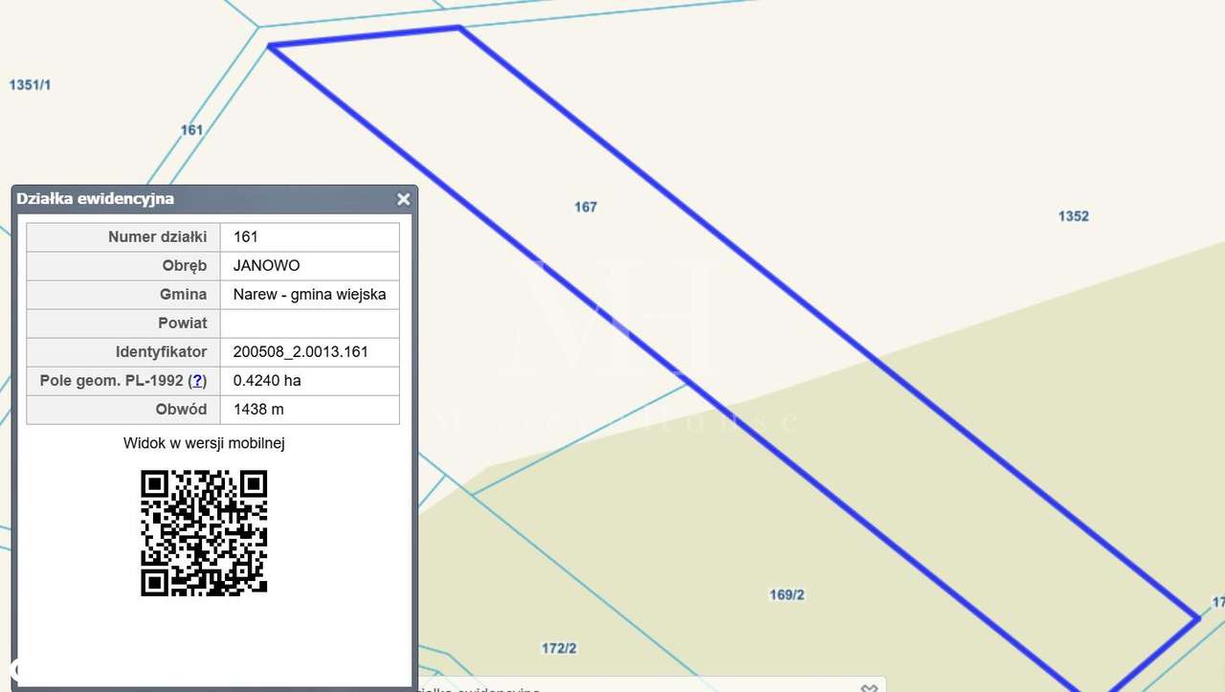1225x692 pixels.
Task: Click the 'Gmina' row label
Action: pos(184,294)
